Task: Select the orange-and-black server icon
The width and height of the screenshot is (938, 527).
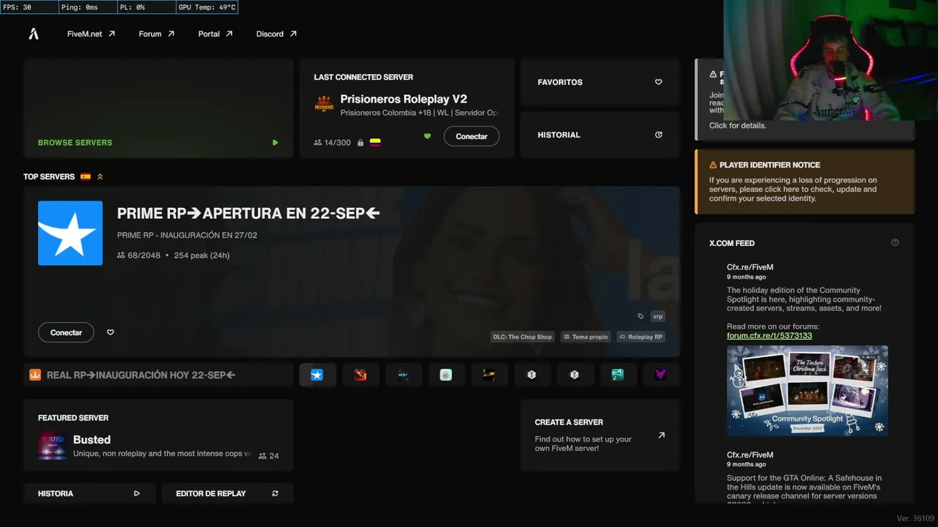Action: pyautogui.click(x=489, y=375)
